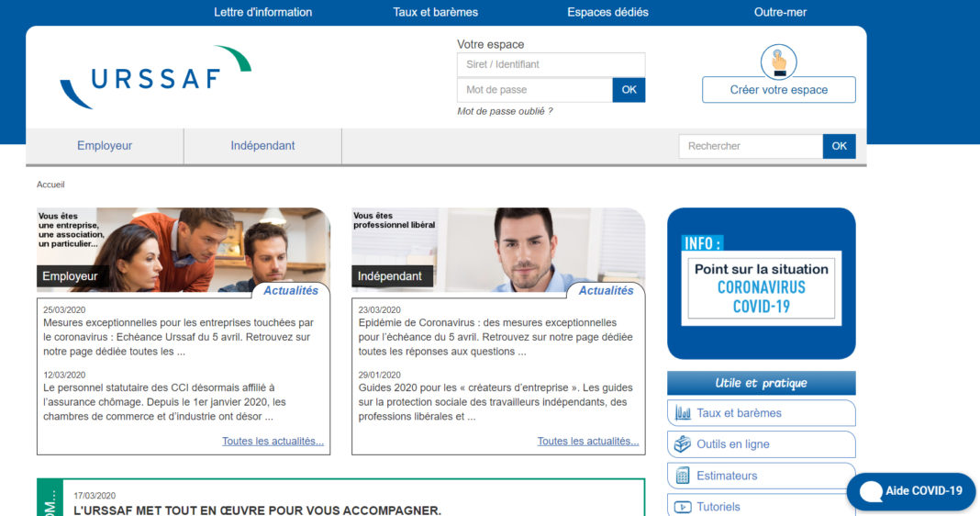Open the Indépendant banner image

click(499, 250)
